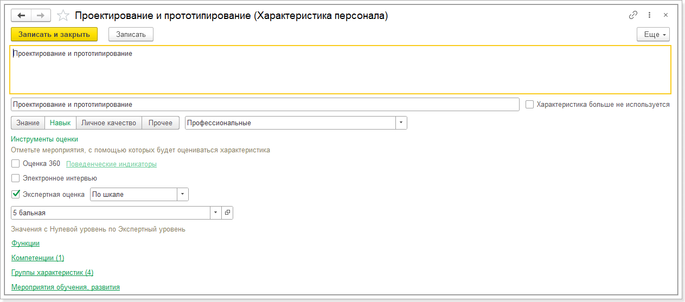The image size is (685, 302).
Task: Check the Электронное интервью option
Action: point(16,178)
